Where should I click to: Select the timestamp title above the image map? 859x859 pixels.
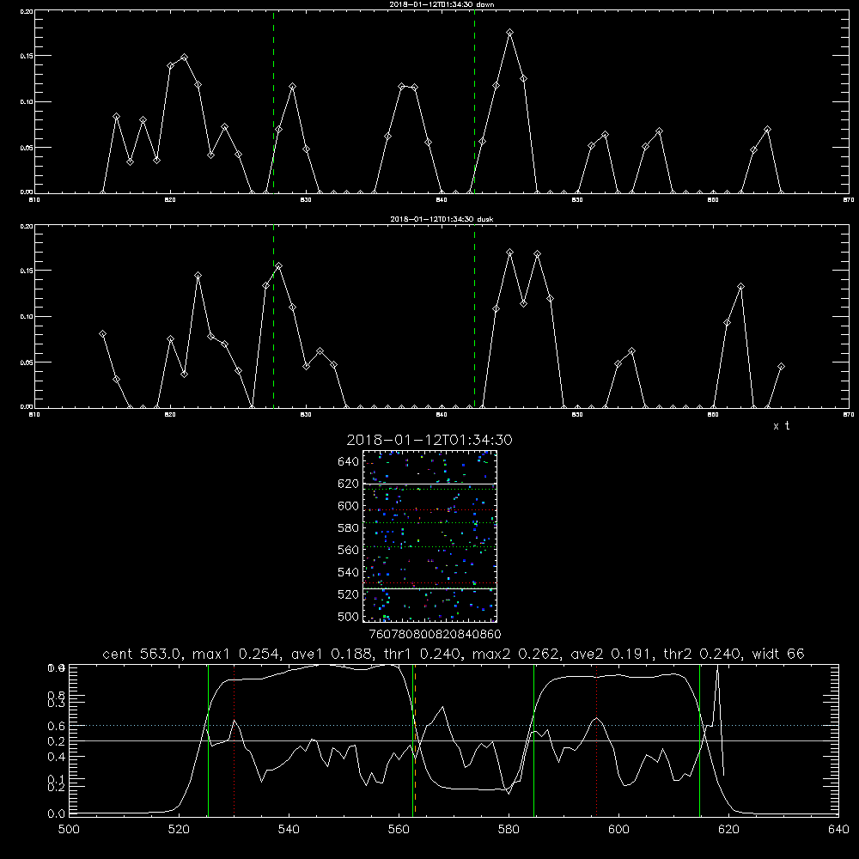point(429,440)
